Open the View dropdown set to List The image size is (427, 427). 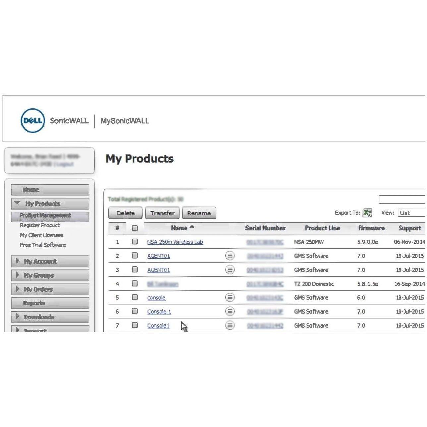click(411, 213)
